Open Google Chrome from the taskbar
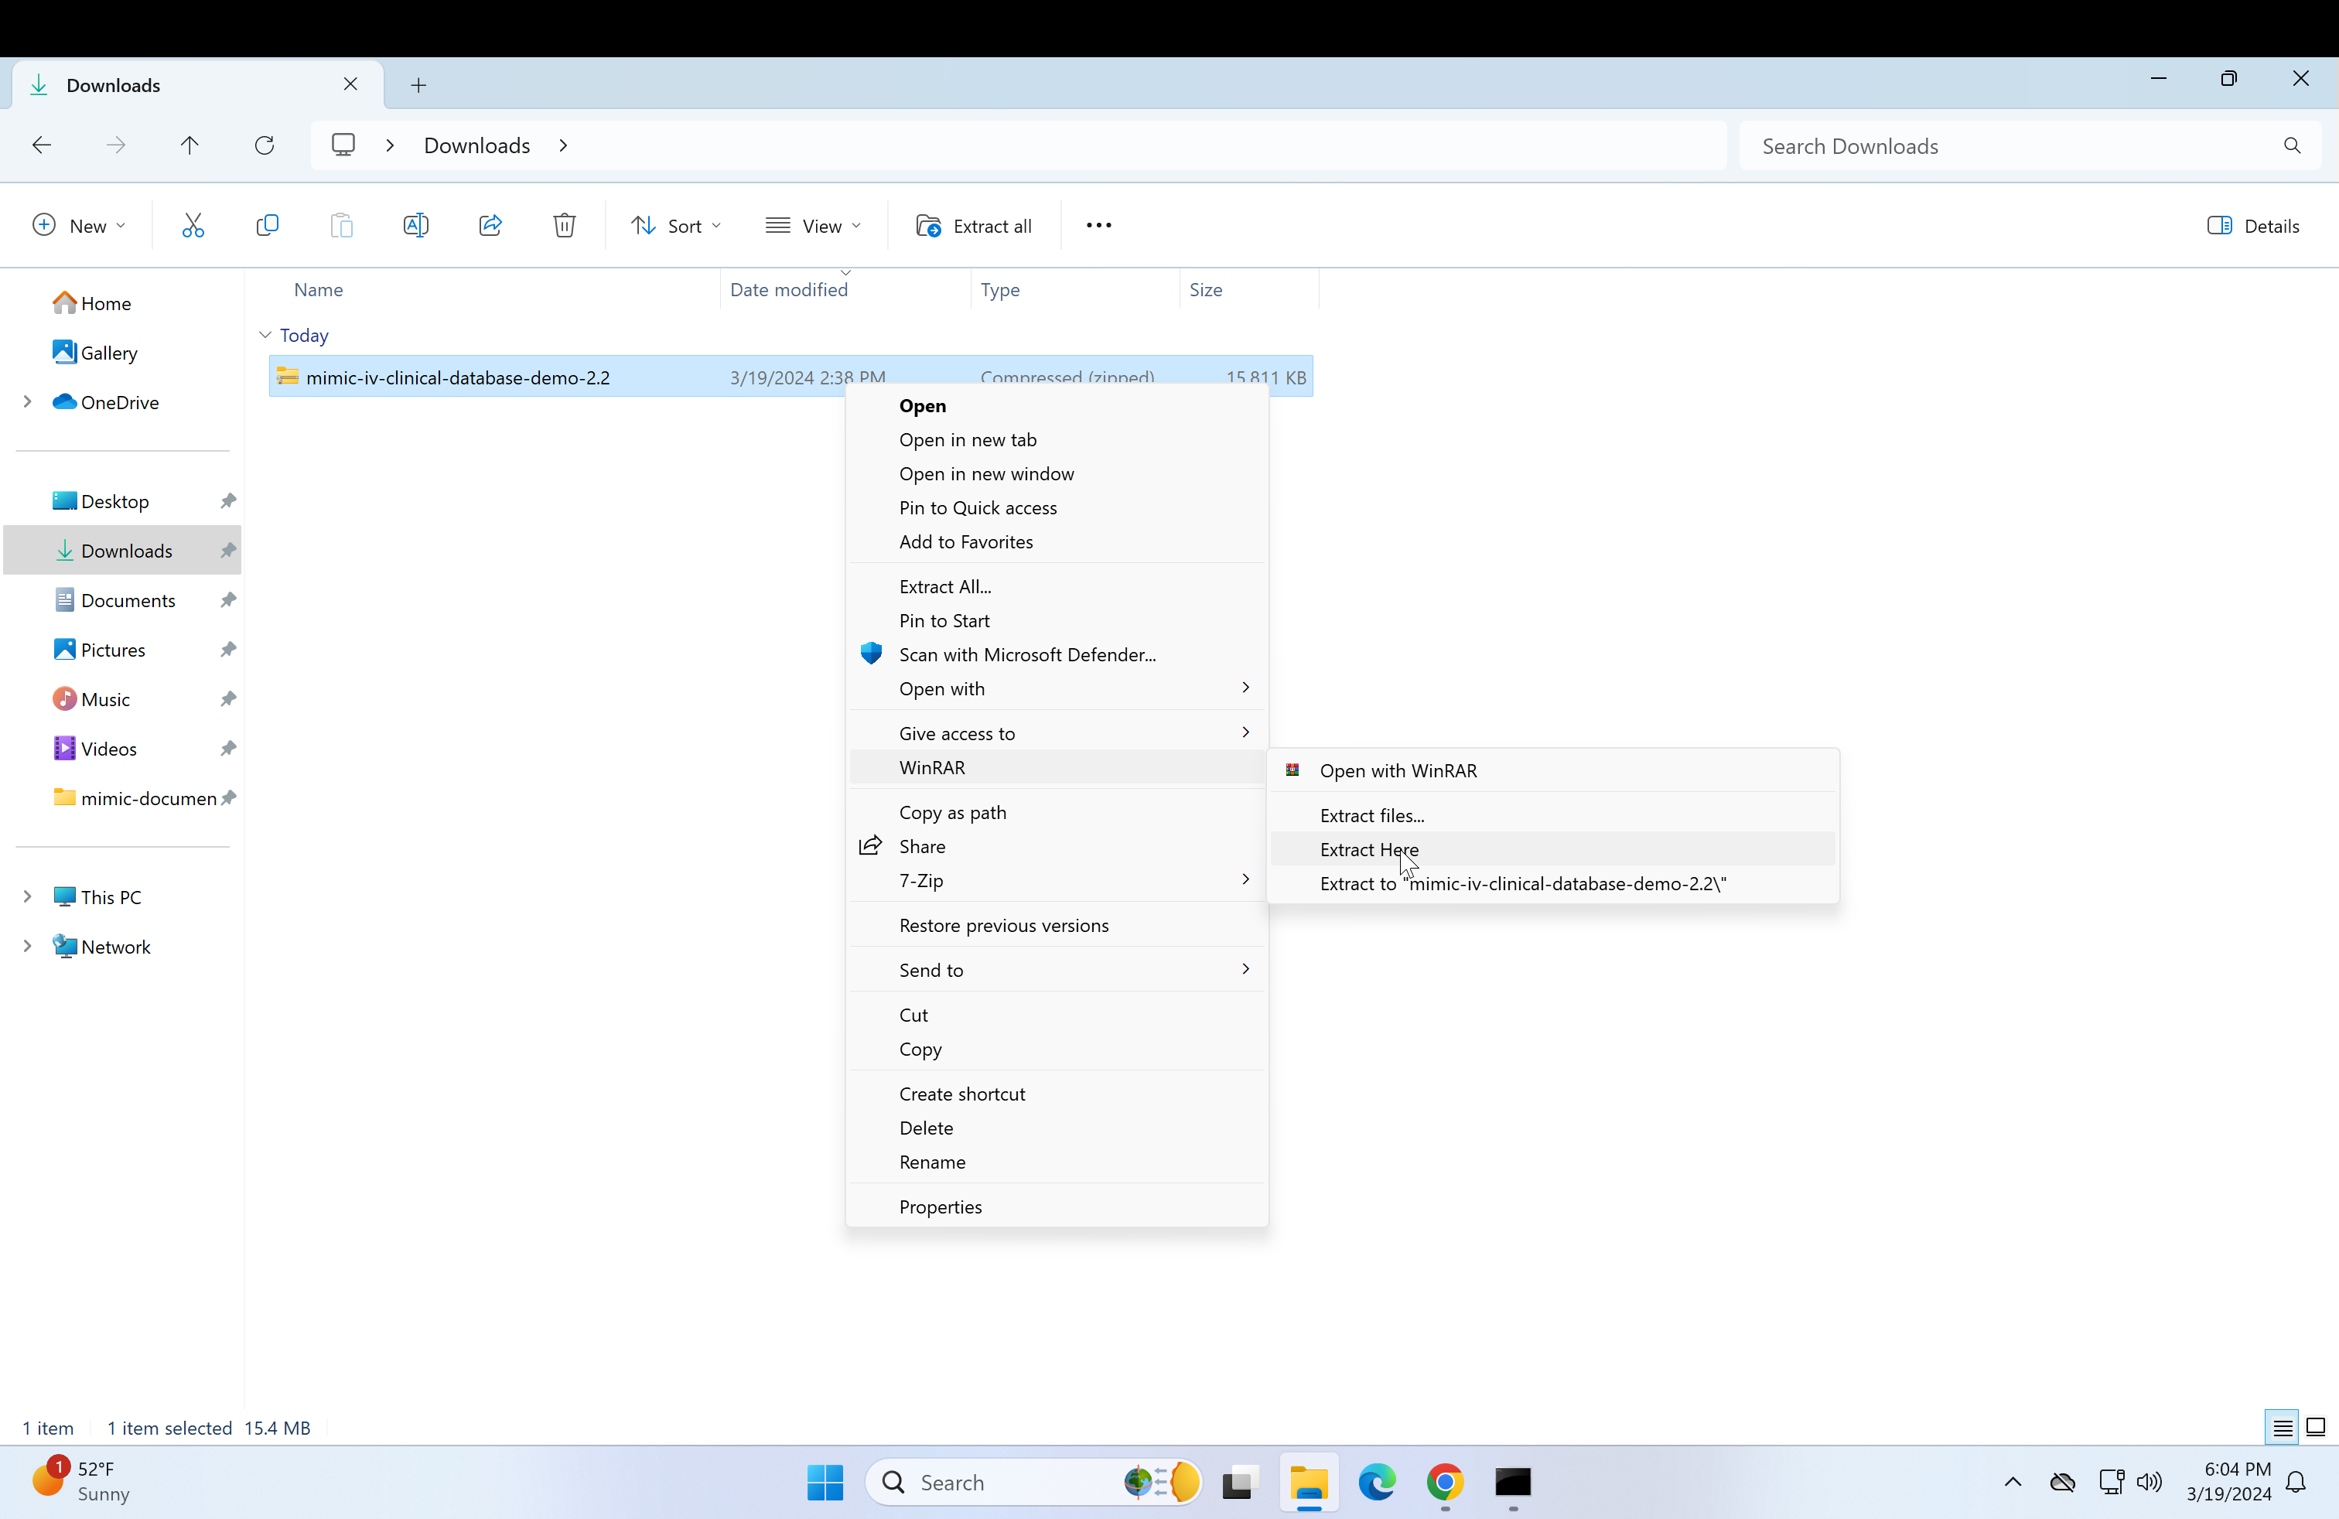The width and height of the screenshot is (2339, 1519). (1443, 1482)
